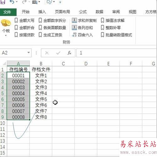Click cell containing 存档文件

click(x=41, y=69)
